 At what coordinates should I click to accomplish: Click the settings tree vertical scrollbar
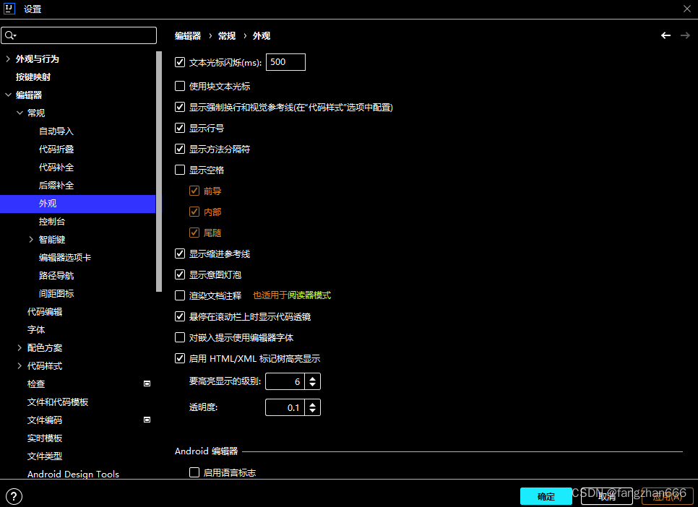[159, 171]
